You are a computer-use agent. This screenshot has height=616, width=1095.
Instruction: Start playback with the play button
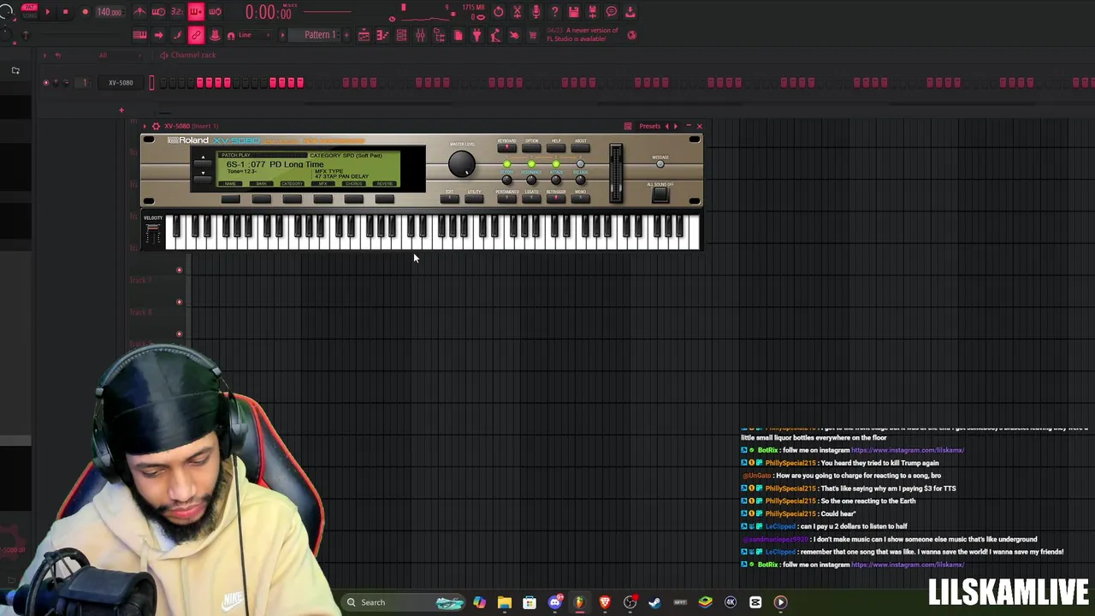point(48,11)
